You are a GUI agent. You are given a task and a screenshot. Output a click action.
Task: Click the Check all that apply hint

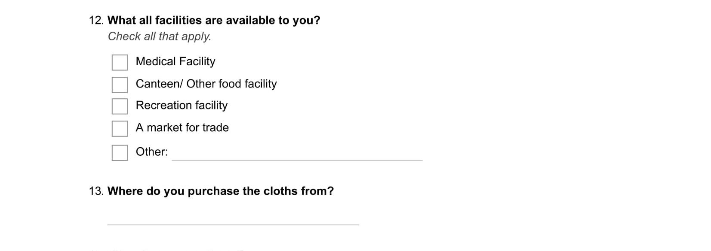coord(159,36)
